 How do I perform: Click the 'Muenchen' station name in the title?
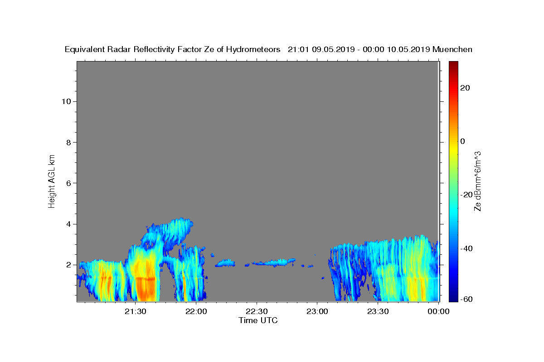(x=452, y=50)
